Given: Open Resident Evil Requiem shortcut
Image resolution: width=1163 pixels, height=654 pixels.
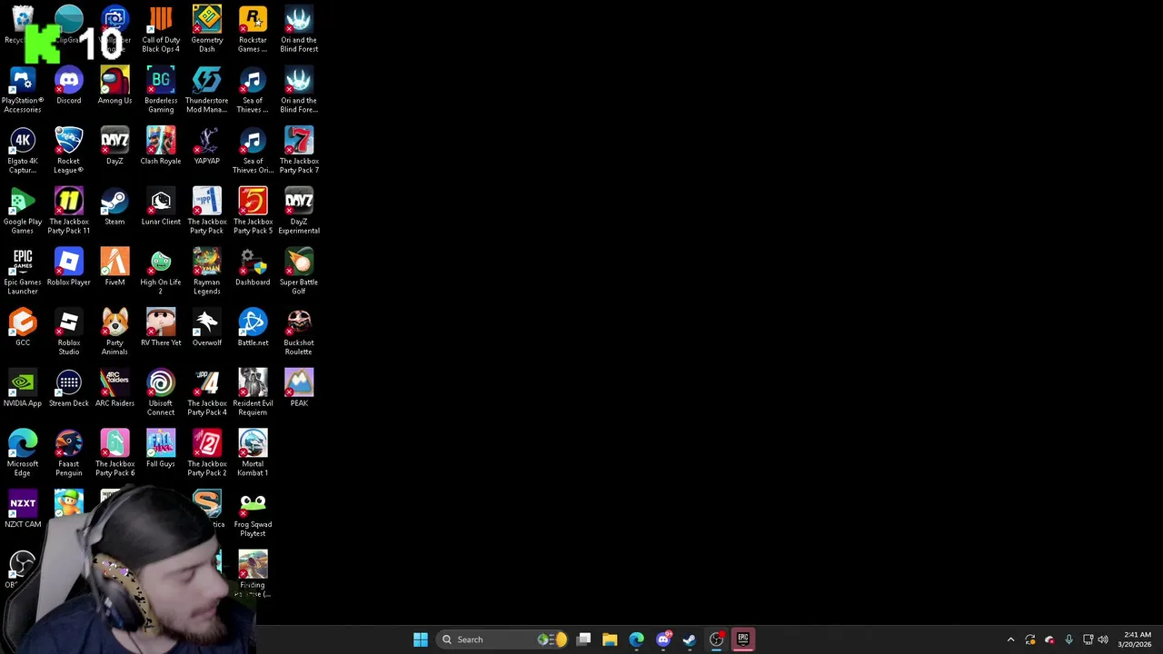Looking at the screenshot, I should 253,393.
